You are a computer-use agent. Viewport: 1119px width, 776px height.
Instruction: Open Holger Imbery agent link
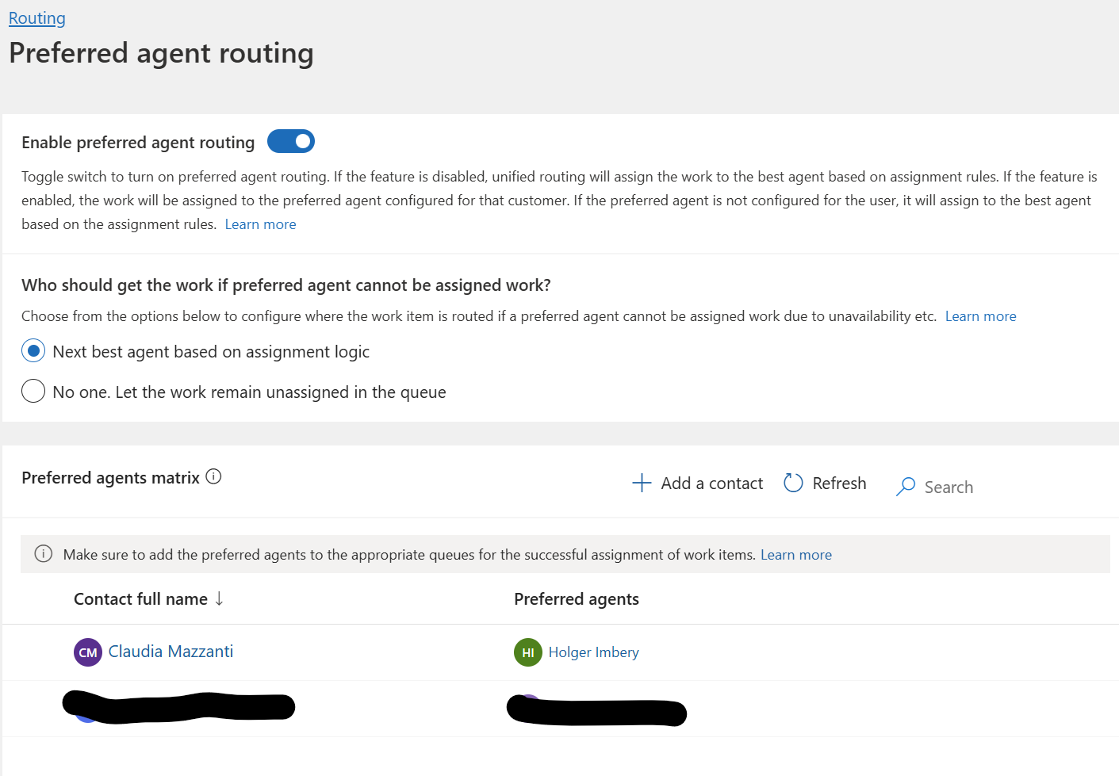[x=593, y=652]
